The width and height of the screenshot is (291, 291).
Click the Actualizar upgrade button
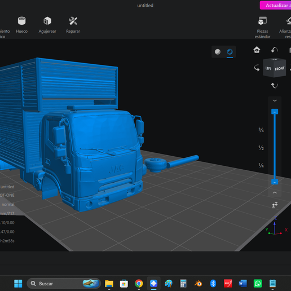275,5
